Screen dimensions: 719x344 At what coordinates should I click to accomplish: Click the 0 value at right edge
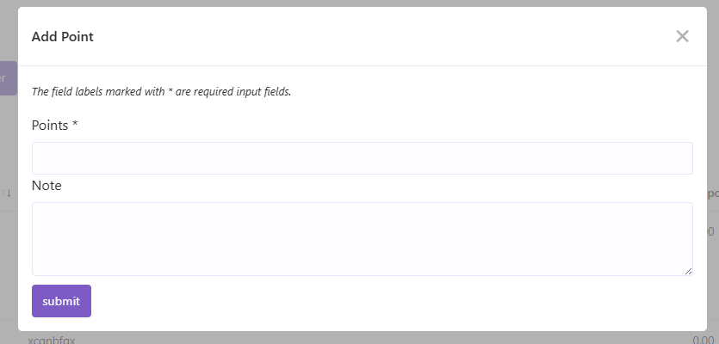pos(711,231)
